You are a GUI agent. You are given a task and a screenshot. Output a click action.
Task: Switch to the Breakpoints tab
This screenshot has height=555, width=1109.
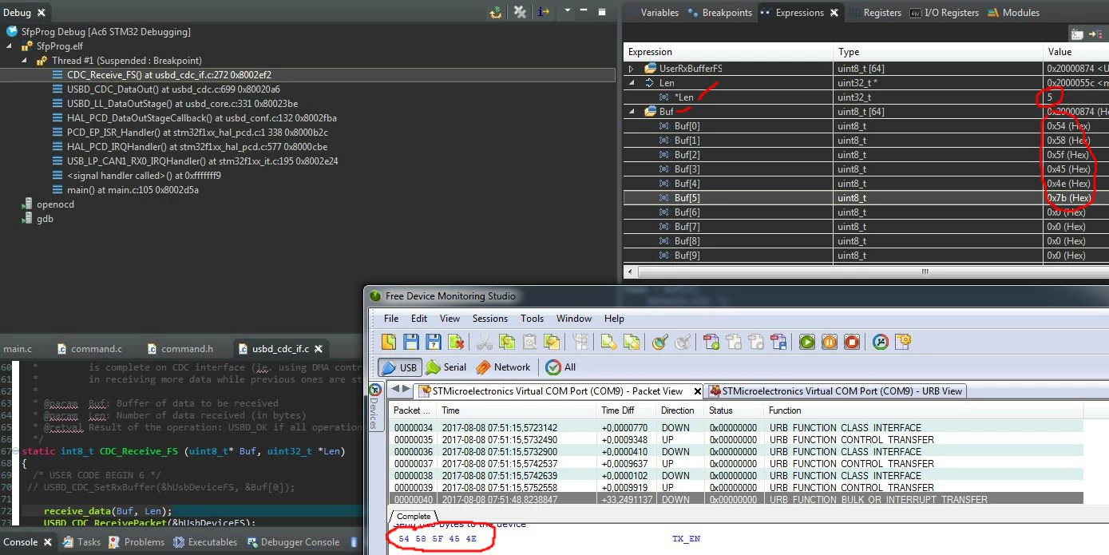719,13
